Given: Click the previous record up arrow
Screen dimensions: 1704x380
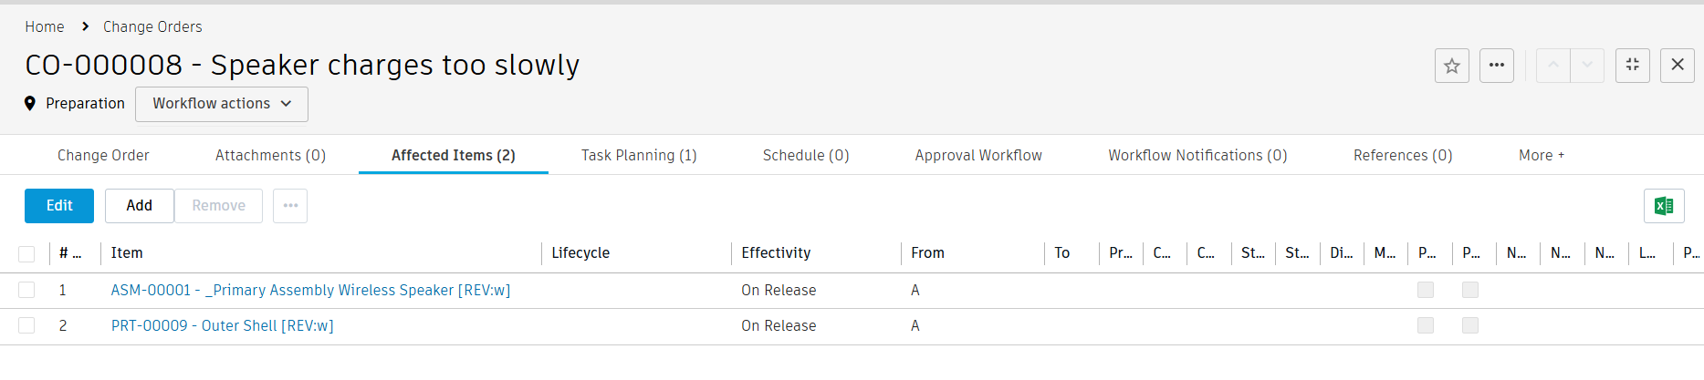Looking at the screenshot, I should point(1552,66).
